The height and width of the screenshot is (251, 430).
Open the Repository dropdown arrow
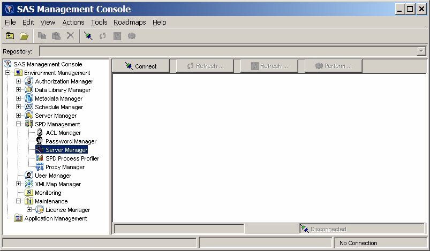click(x=421, y=51)
